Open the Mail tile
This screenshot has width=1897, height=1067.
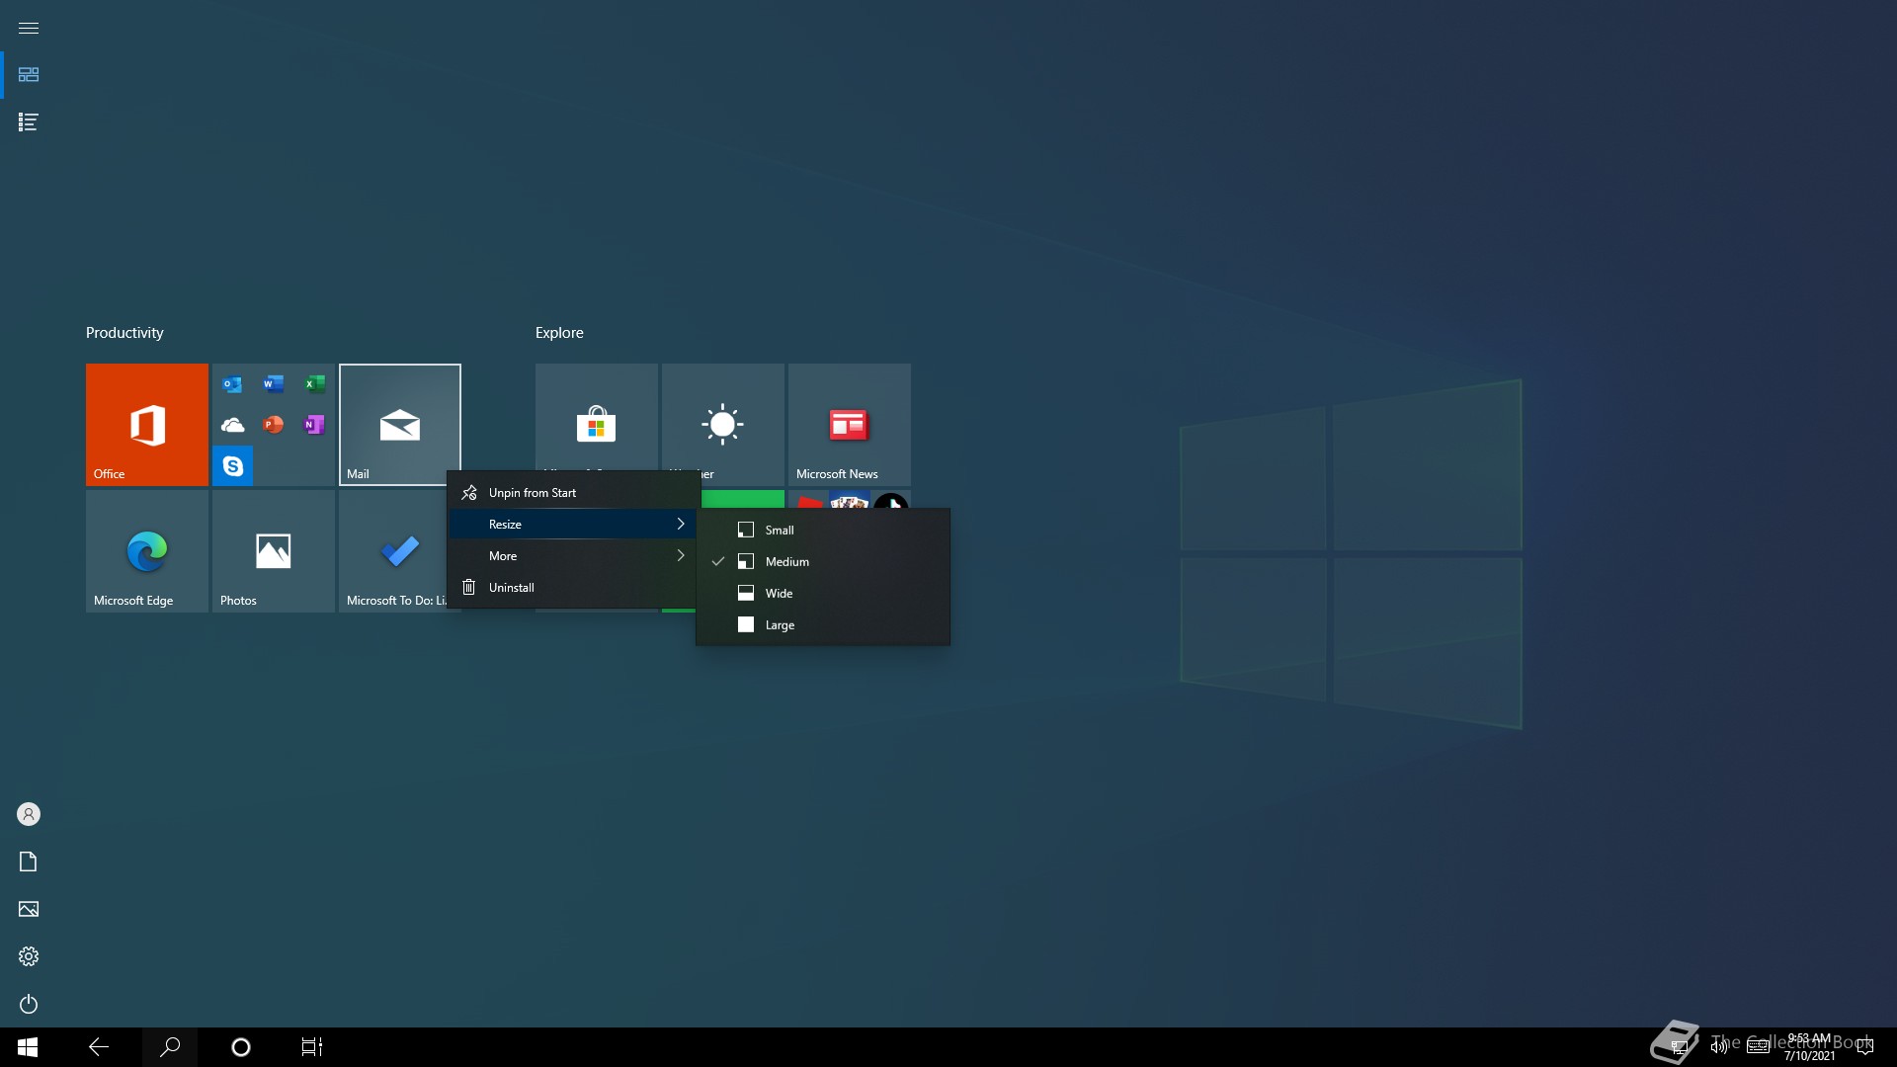tap(400, 425)
